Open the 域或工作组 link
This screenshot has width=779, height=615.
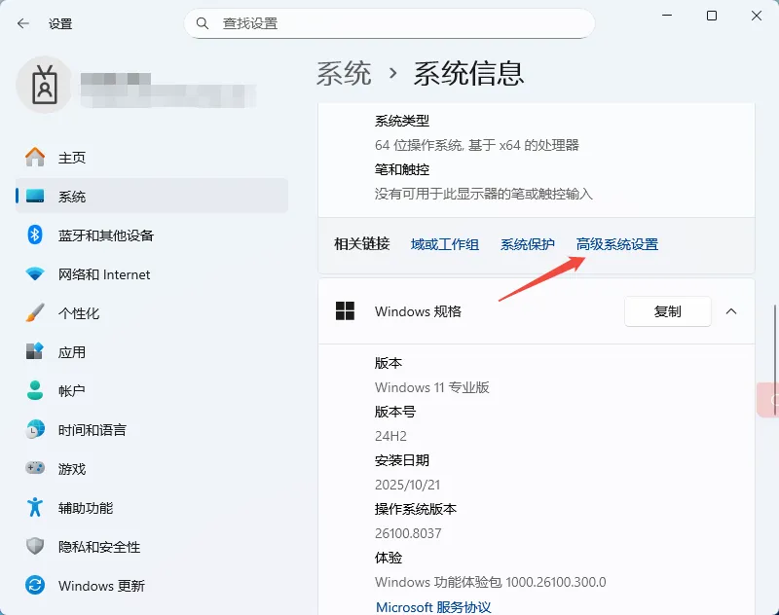(x=445, y=244)
